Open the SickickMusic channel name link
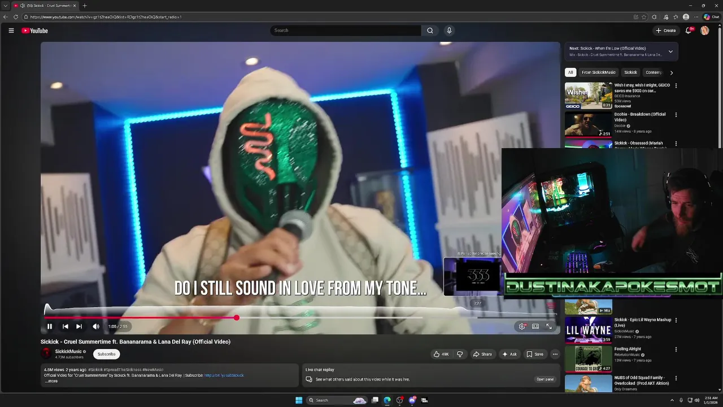 coord(68,352)
